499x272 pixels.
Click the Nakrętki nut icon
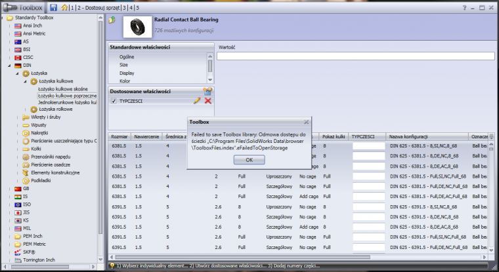click(26, 133)
